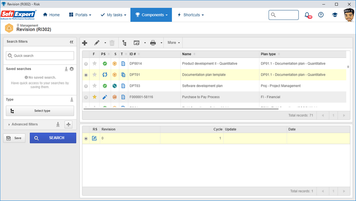
Task: Click the horizontal scrollbar of plan list
Action: coord(181,109)
